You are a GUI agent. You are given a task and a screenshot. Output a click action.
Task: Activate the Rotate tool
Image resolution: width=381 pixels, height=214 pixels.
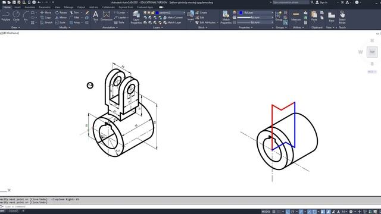pos(61,12)
